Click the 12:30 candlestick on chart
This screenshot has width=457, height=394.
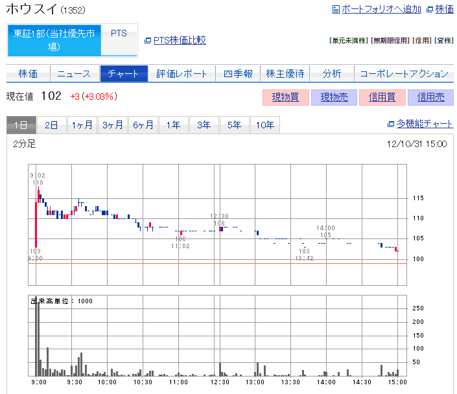[x=221, y=228]
